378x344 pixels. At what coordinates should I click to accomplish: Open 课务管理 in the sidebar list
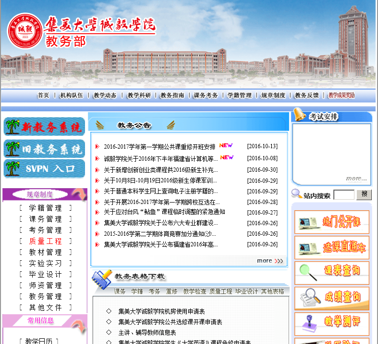pyautogui.click(x=46, y=219)
